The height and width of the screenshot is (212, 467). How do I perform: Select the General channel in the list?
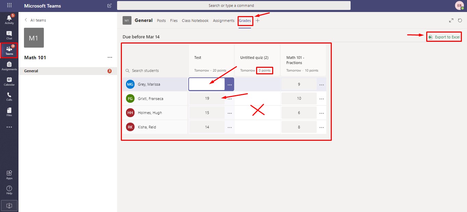[x=68, y=71]
